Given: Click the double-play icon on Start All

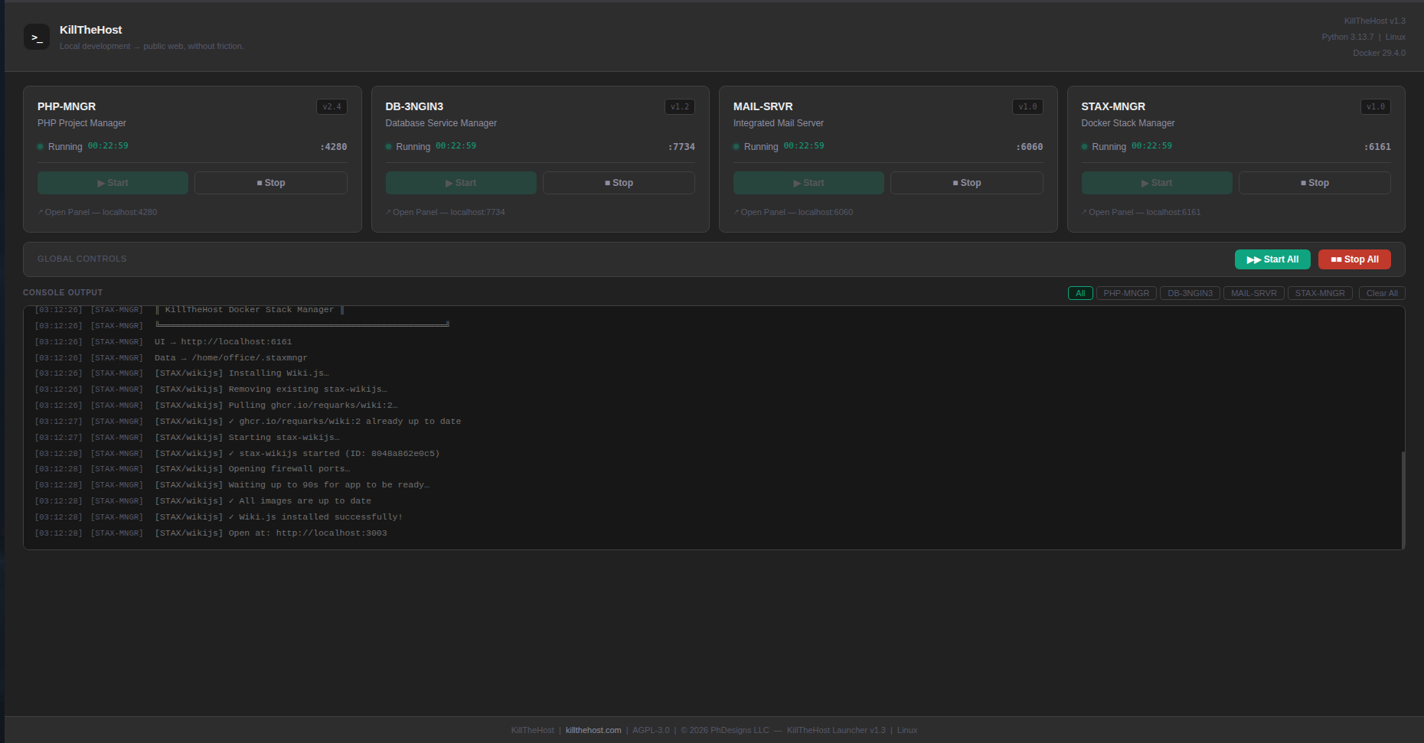Looking at the screenshot, I should [1254, 259].
